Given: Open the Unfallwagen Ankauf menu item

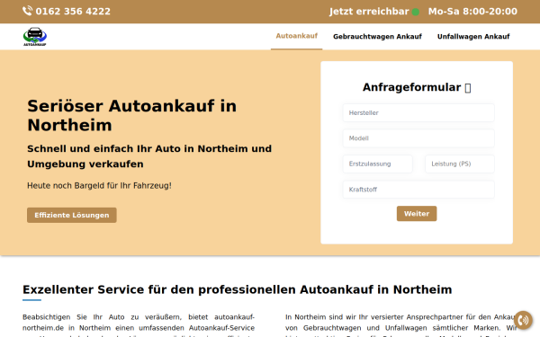Looking at the screenshot, I should coord(473,37).
